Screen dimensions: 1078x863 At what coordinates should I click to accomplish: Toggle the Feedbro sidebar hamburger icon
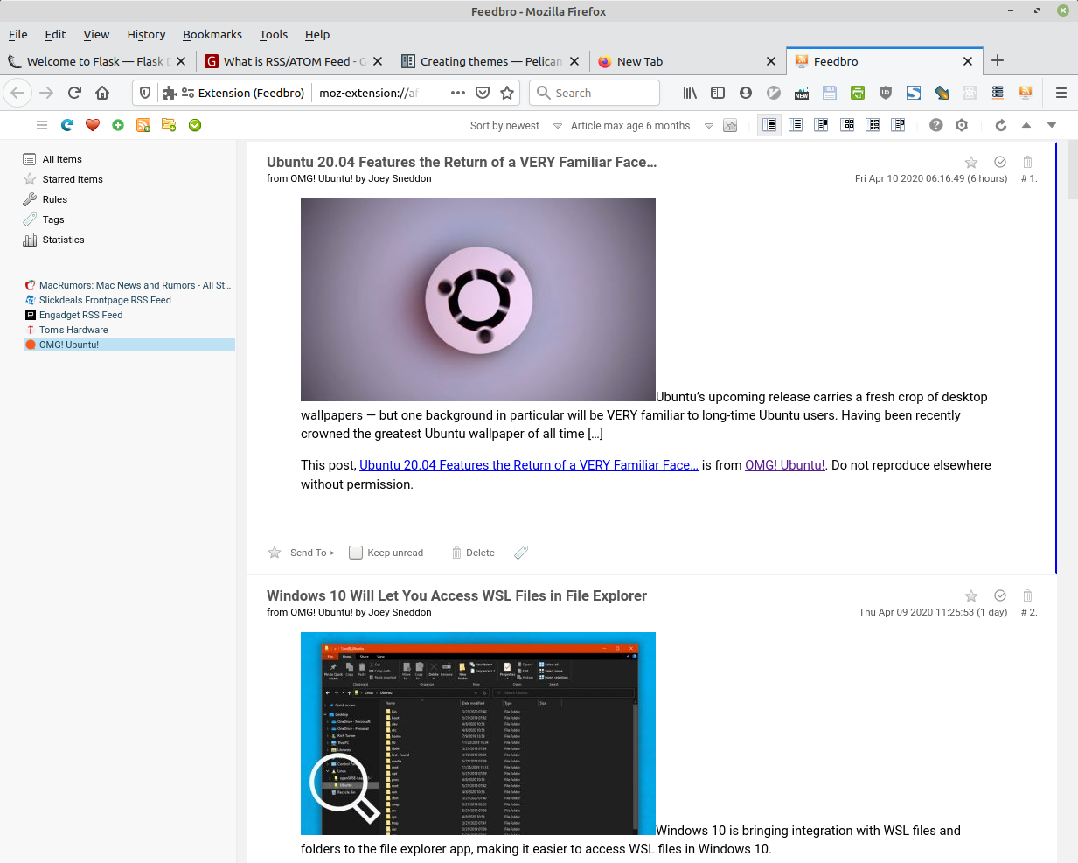41,125
